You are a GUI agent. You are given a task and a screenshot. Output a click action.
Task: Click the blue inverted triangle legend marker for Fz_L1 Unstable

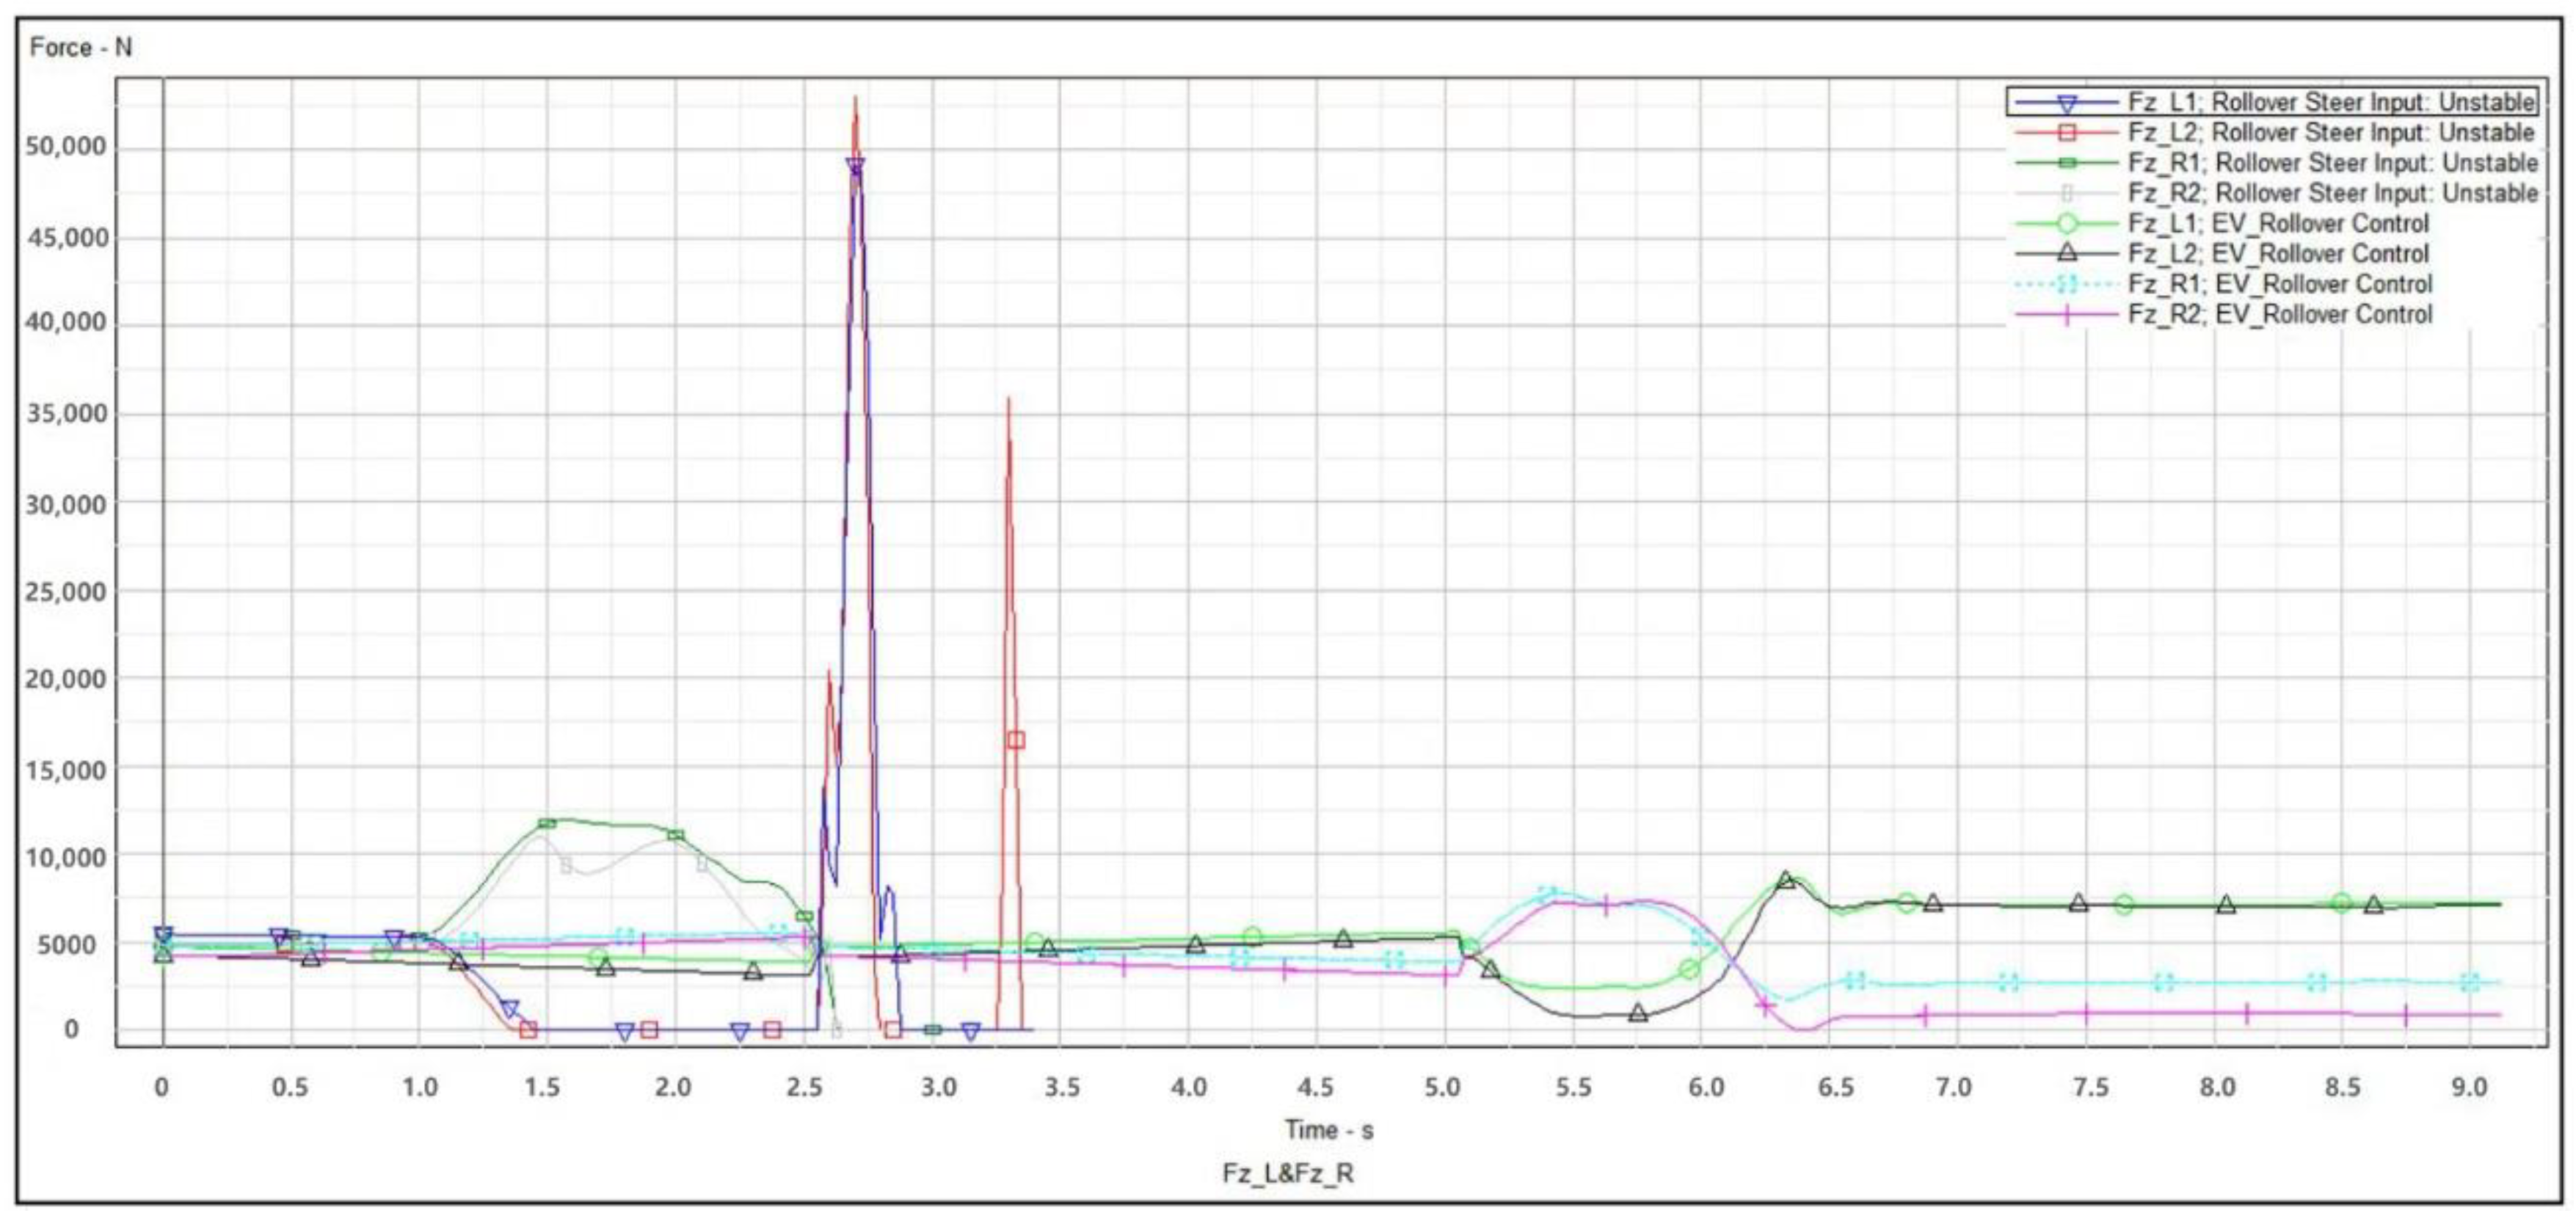[x=2067, y=103]
